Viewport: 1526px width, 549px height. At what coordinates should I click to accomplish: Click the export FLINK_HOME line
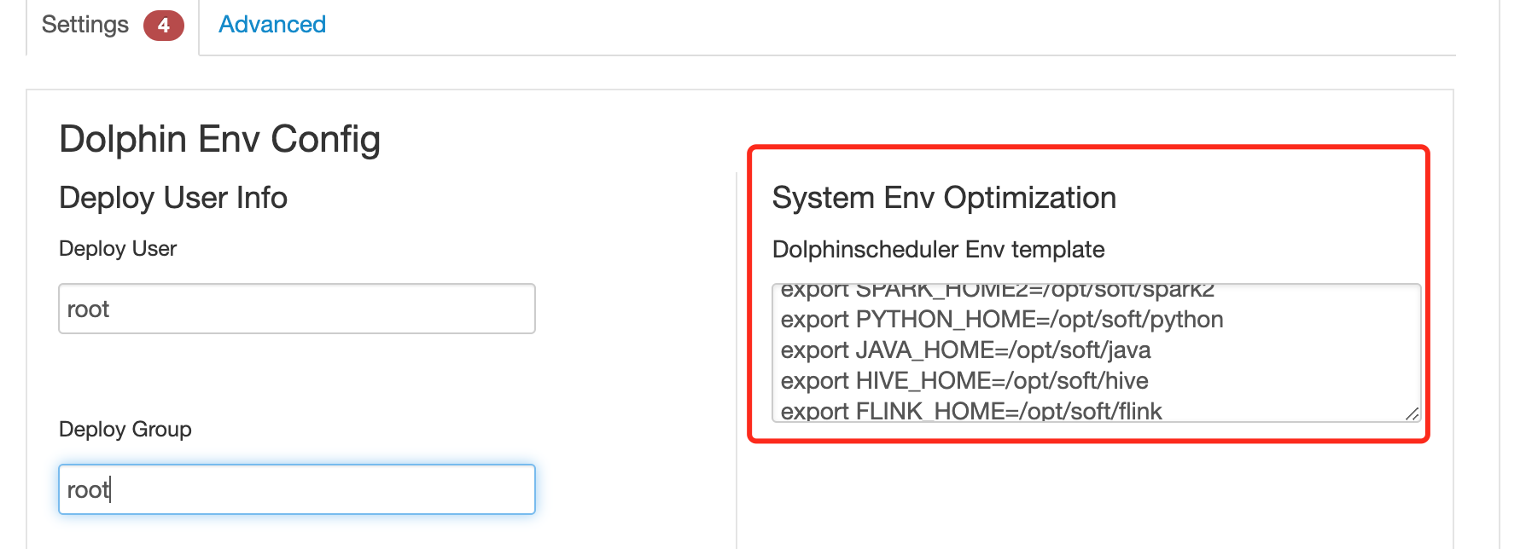(970, 411)
